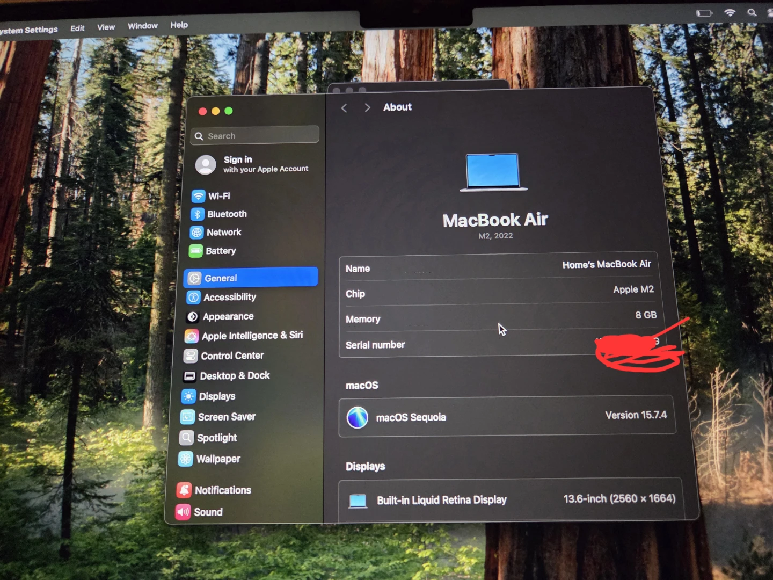773x580 pixels.
Task: Open the Edit menu
Action: [x=77, y=28]
